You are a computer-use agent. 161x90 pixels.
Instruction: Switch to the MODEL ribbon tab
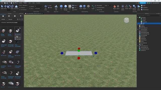25,3
